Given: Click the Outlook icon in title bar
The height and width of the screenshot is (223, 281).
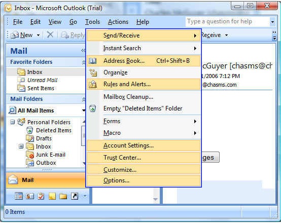Looking at the screenshot, I should [8, 8].
